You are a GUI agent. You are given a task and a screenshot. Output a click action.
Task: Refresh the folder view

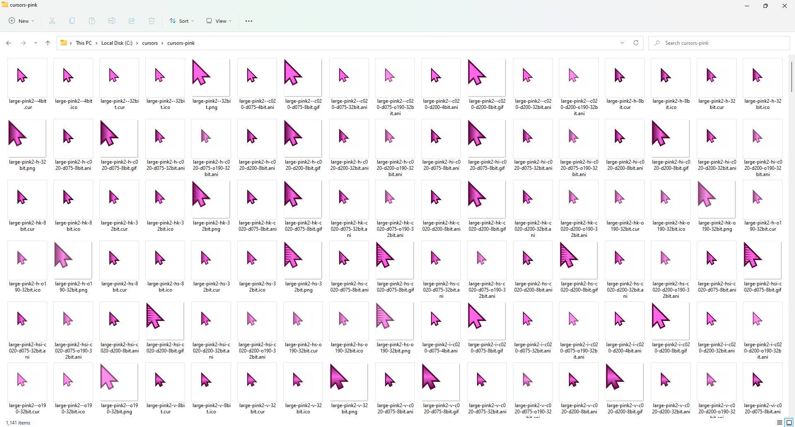click(x=636, y=43)
